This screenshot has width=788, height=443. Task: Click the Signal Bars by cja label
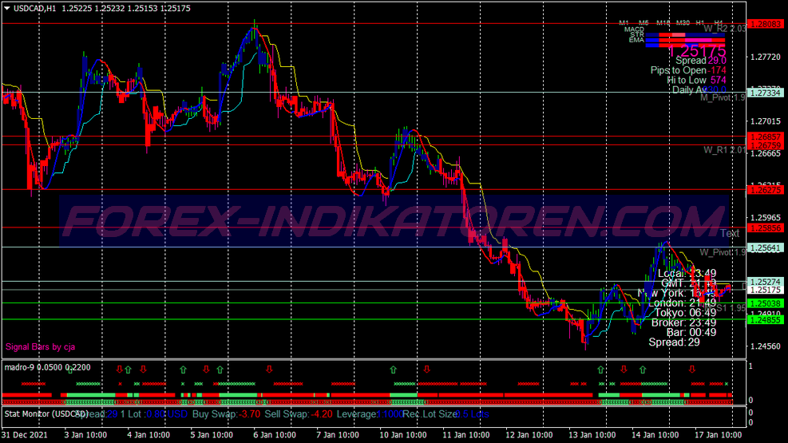40,346
